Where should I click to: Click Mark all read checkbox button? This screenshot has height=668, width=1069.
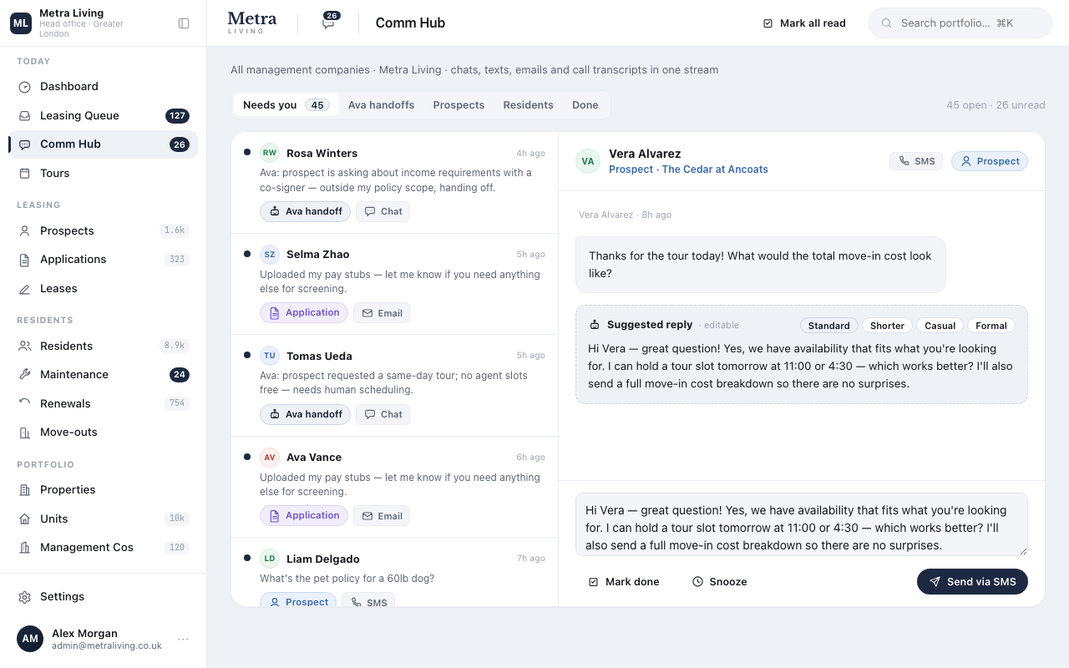tap(804, 23)
